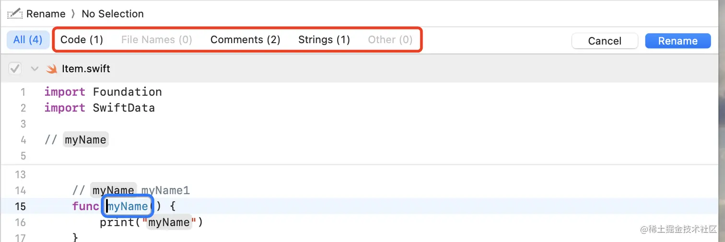
Task: Toggle the myName occurrence in line 14 comment
Action: pyautogui.click(x=114, y=190)
